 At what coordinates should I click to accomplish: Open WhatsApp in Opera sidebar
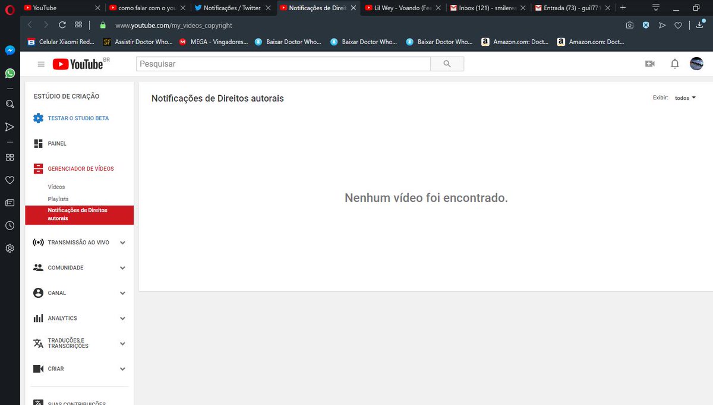pyautogui.click(x=10, y=73)
